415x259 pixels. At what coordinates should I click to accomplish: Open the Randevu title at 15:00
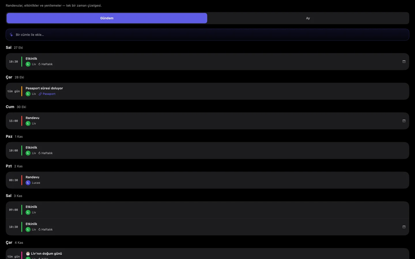point(32,118)
